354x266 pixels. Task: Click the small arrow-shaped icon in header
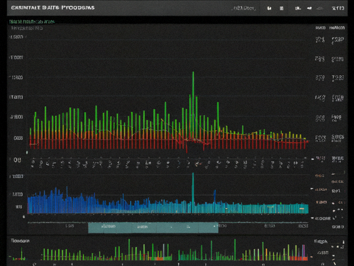(x=309, y=8)
